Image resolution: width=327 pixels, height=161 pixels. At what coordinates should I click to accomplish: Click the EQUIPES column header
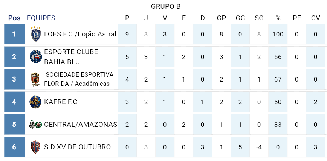pos(41,18)
